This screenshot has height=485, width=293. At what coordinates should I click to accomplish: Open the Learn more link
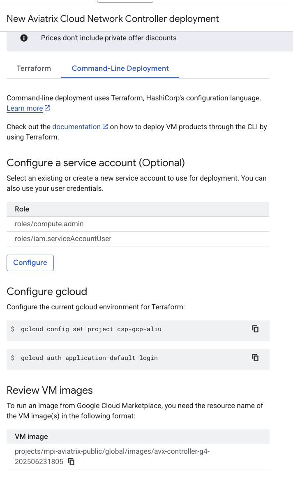[25, 108]
